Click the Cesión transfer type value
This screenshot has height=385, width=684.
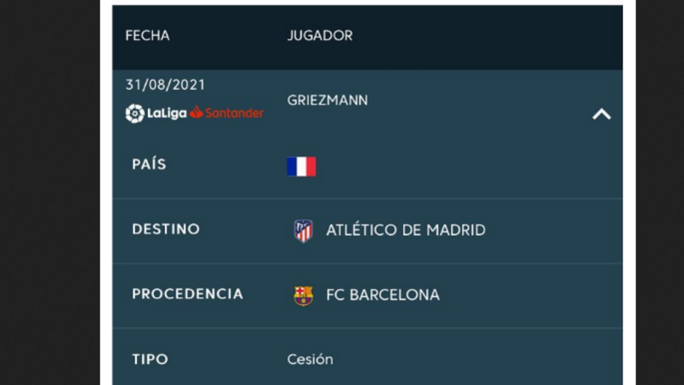click(310, 359)
